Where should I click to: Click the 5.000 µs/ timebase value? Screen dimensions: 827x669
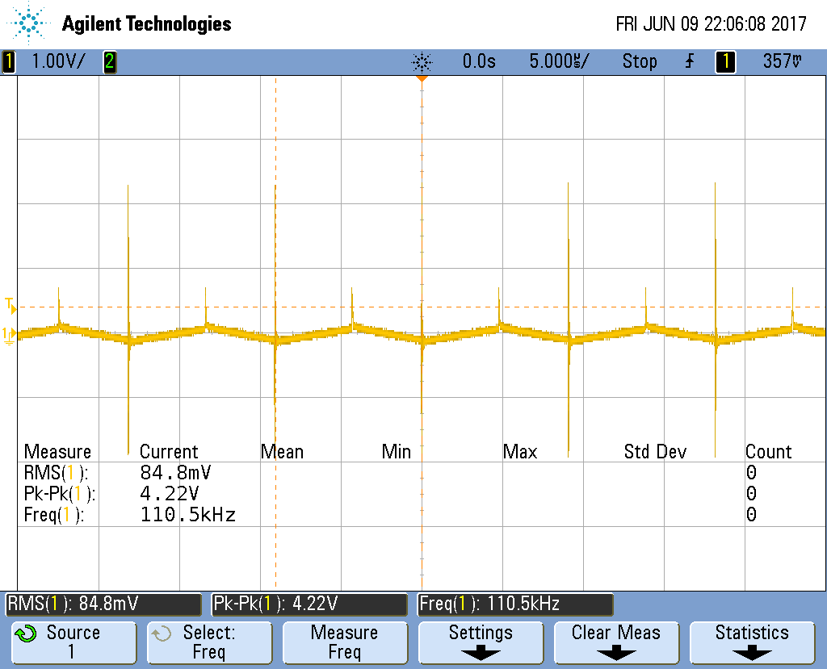point(559,61)
